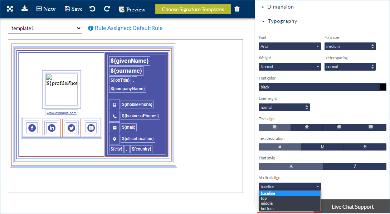Click the Line height stepper field

(284, 107)
